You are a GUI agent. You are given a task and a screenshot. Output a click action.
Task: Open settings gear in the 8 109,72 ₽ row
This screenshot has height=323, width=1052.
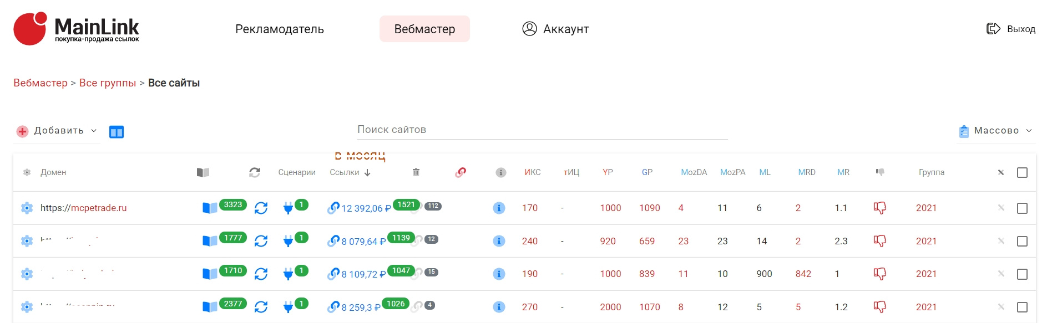[x=27, y=274]
